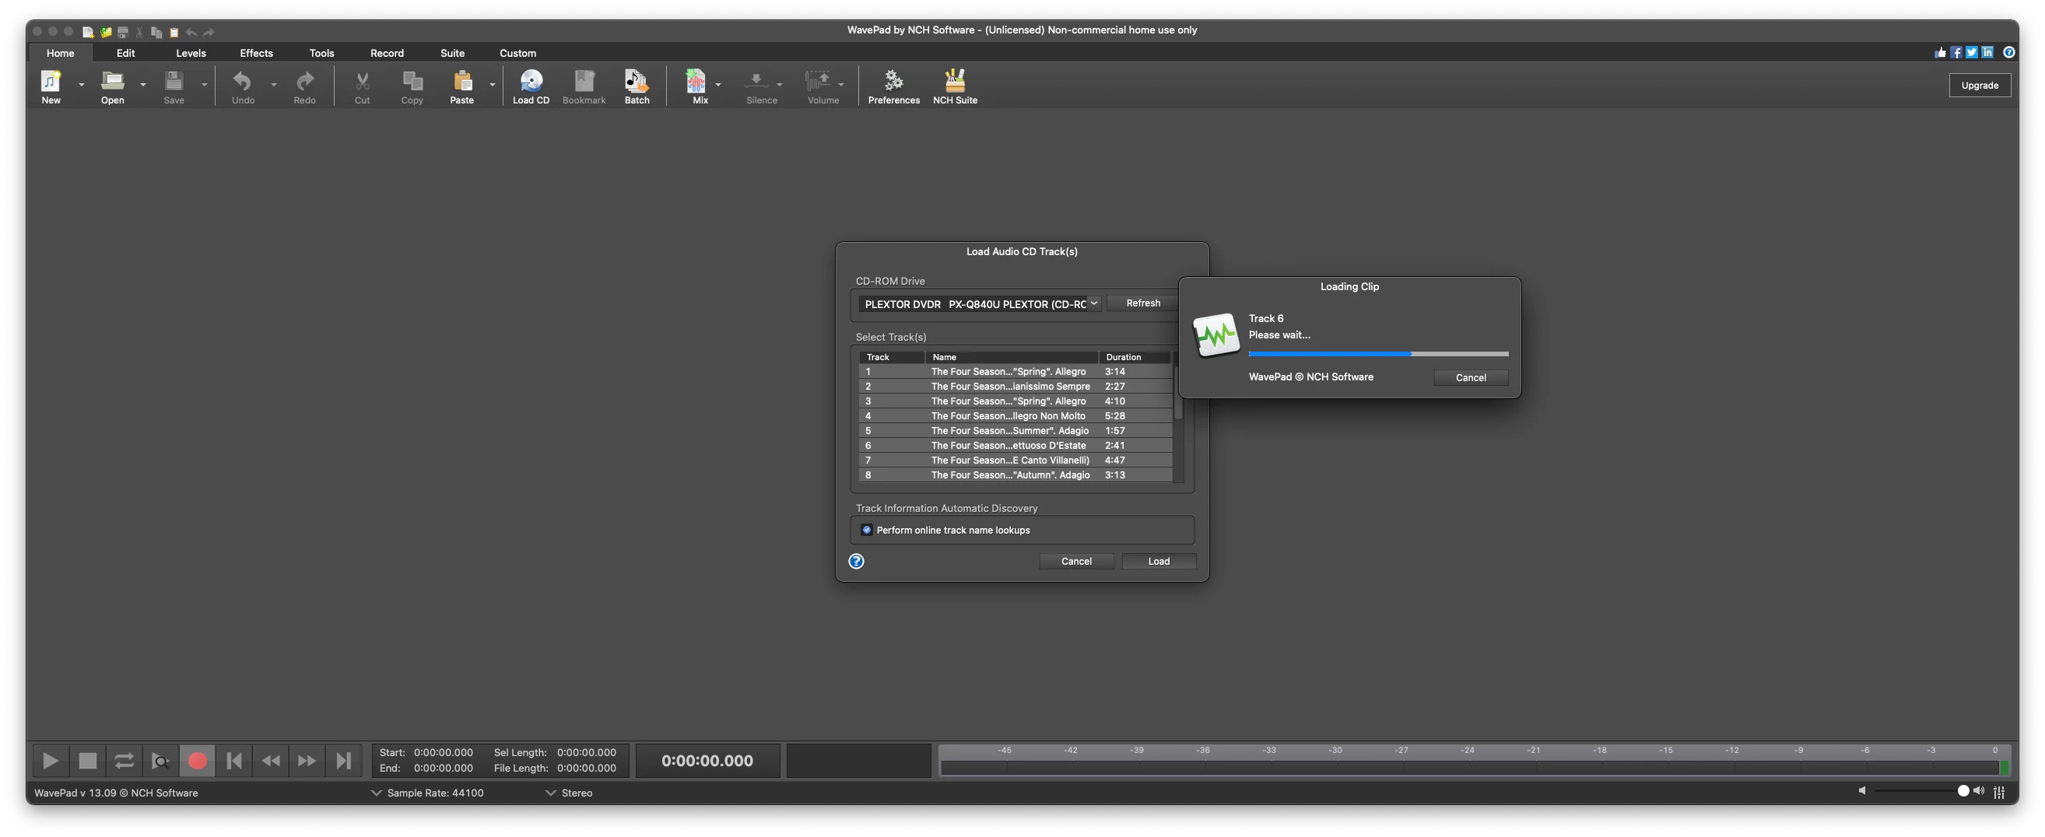The width and height of the screenshot is (2045, 837).
Task: Click the Twitter share icon
Action: pos(1971,52)
